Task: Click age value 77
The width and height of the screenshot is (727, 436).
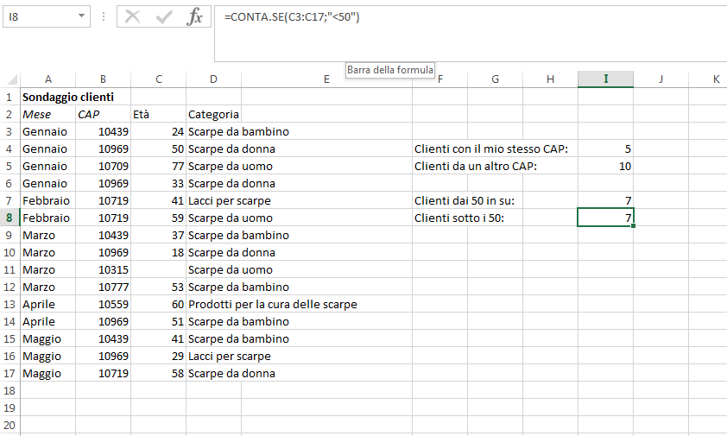Action: pos(159,166)
